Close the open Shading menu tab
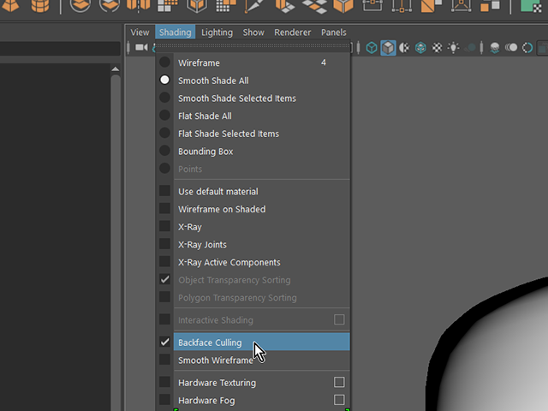Image resolution: width=548 pixels, height=411 pixels. 175,33
